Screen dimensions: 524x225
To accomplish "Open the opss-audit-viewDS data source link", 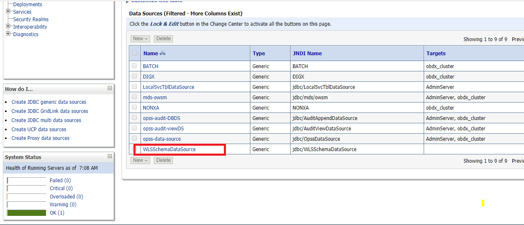I will pyautogui.click(x=163, y=129).
